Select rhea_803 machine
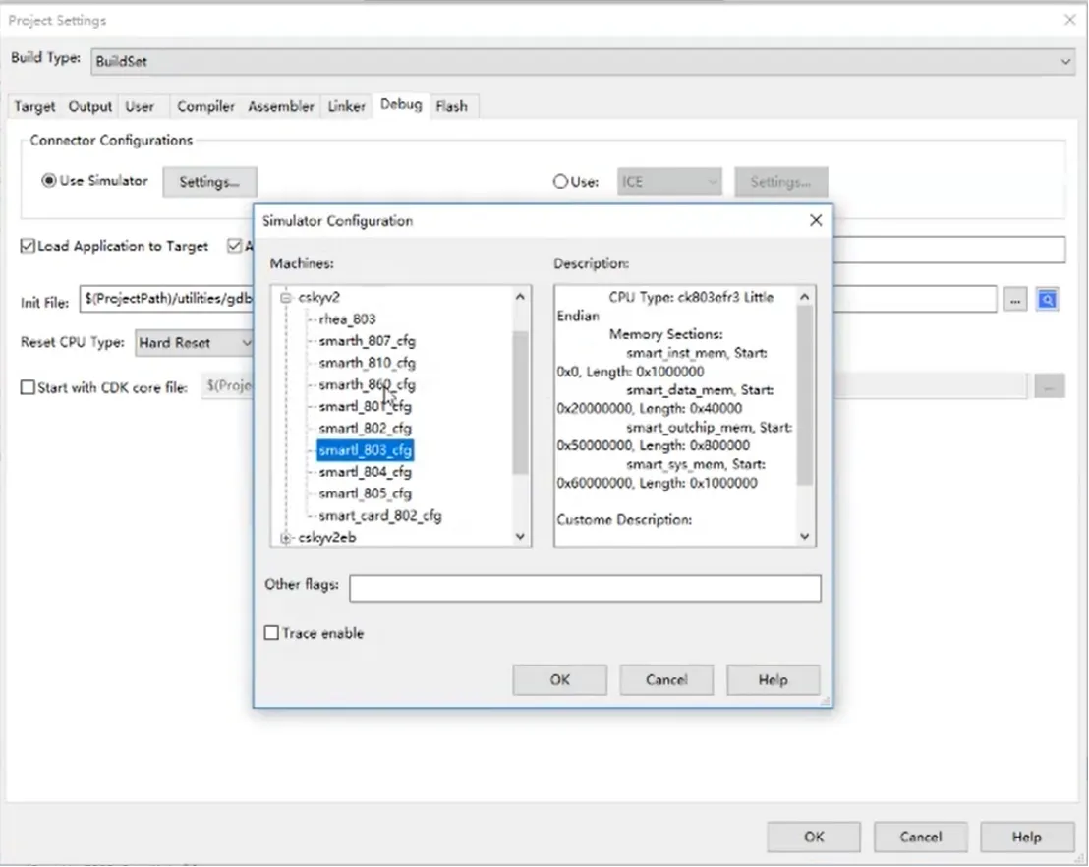The height and width of the screenshot is (867, 1089). click(347, 318)
